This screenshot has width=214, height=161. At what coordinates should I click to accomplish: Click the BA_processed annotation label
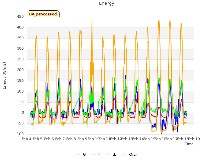43,14
